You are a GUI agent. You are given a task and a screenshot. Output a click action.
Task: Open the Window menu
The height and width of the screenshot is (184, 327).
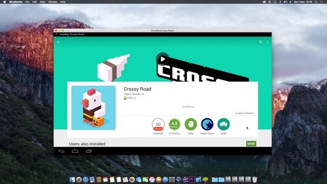pos(53,2)
